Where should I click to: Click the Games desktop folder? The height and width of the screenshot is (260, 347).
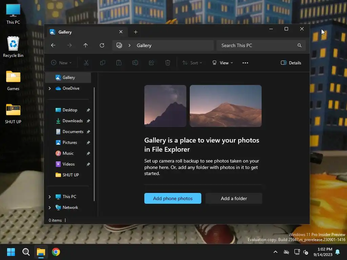click(x=13, y=81)
